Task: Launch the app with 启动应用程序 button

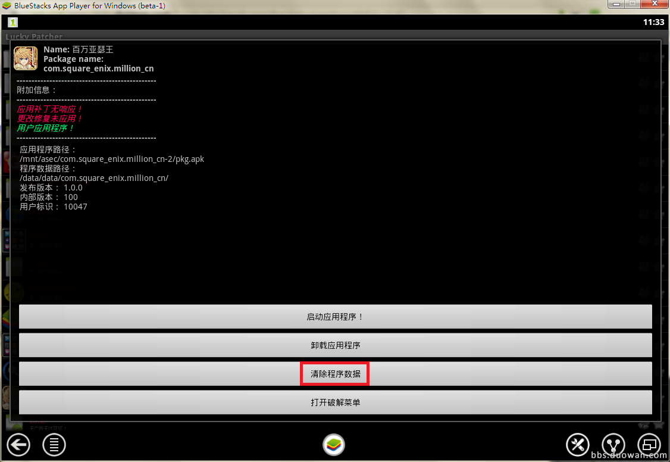Action: click(336, 317)
